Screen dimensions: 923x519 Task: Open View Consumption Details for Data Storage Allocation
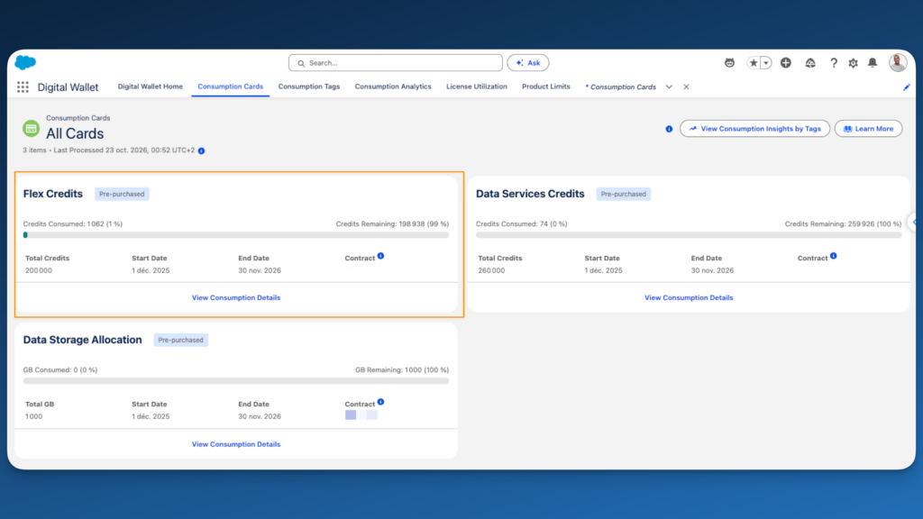click(236, 444)
